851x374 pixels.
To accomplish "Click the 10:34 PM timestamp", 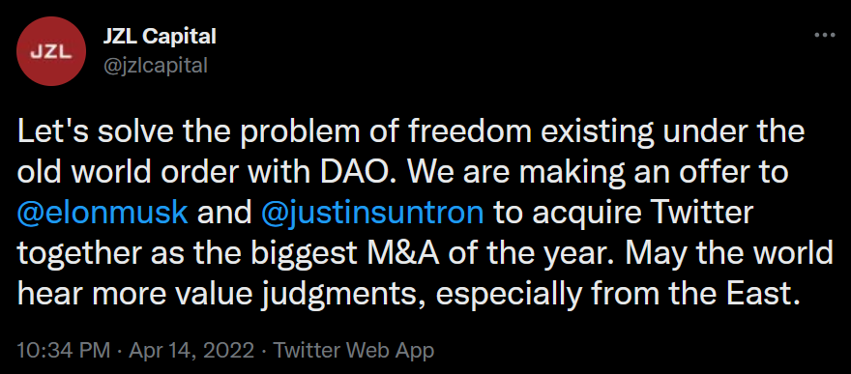I will coord(64,350).
